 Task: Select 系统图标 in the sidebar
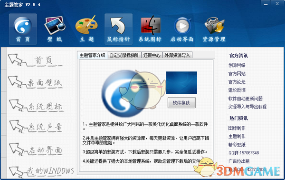(x=37, y=106)
